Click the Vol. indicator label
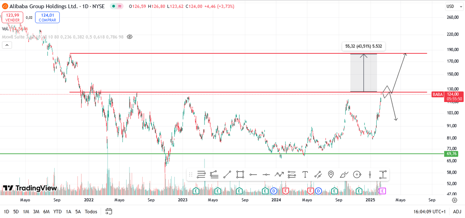 5,29
